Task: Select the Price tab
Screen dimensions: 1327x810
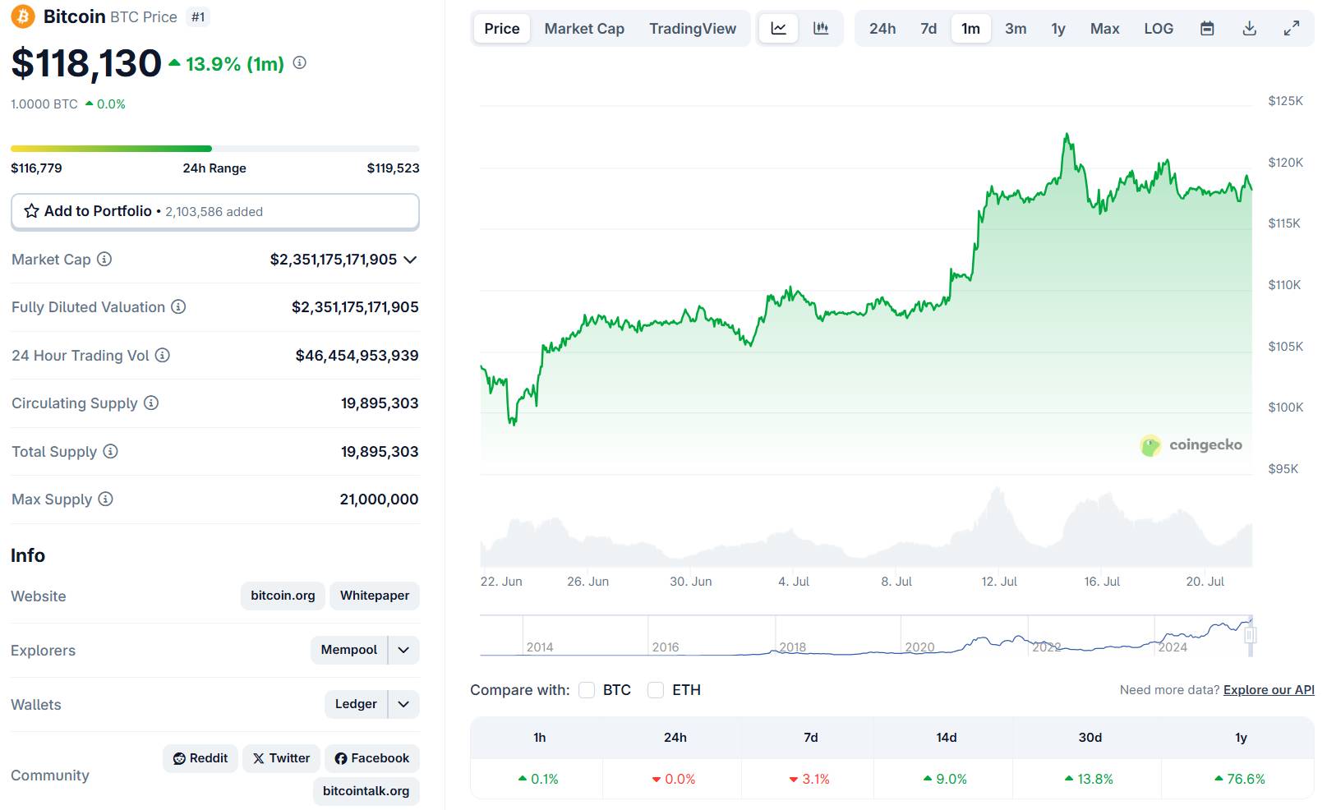Action: click(x=502, y=29)
